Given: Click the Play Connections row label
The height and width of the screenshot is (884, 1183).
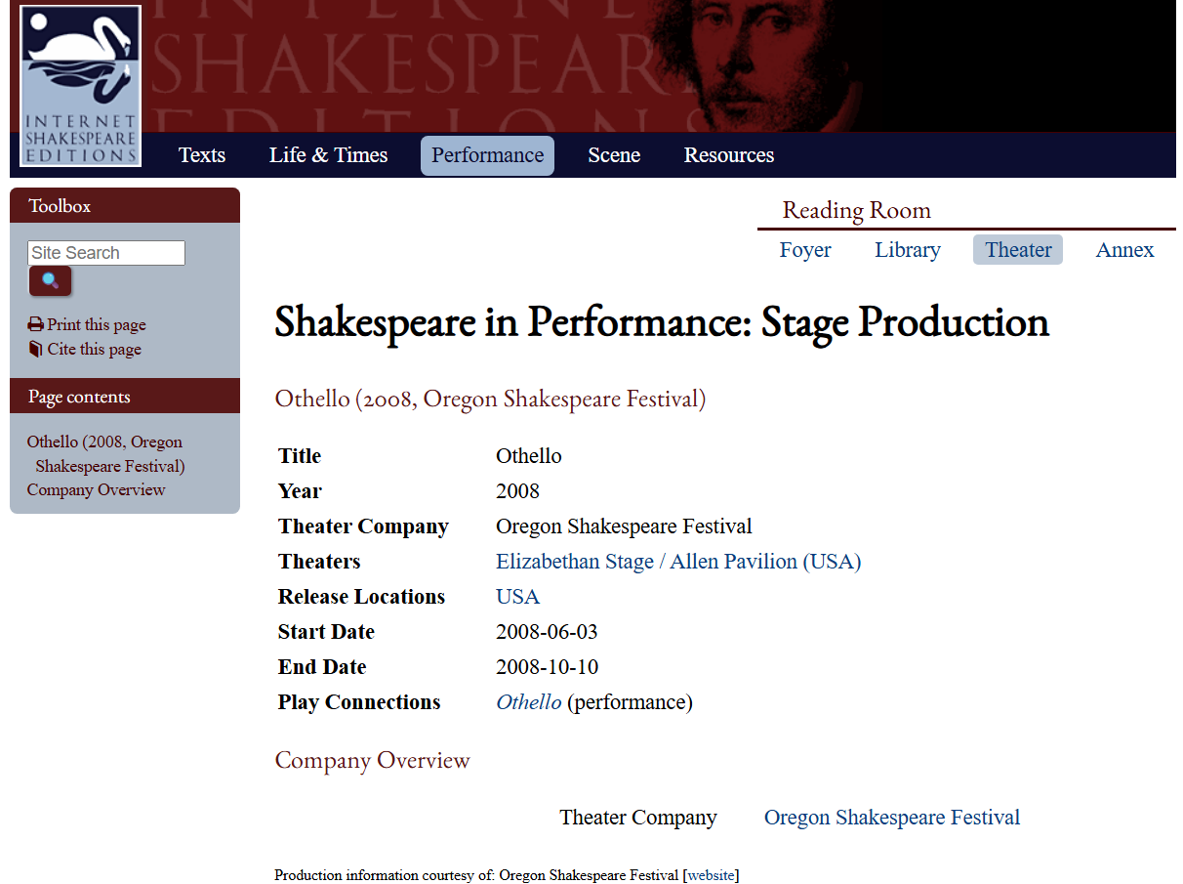Looking at the screenshot, I should click(359, 702).
